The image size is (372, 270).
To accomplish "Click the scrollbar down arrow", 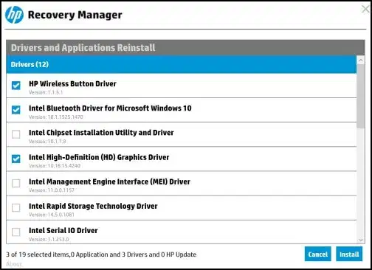I will (x=361, y=240).
